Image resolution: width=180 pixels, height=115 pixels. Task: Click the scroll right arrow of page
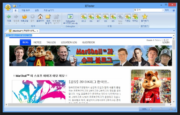(x=171, y=105)
